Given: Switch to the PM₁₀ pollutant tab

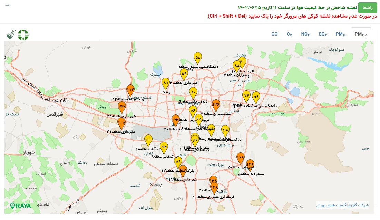Looking at the screenshot, I should 341,34.
